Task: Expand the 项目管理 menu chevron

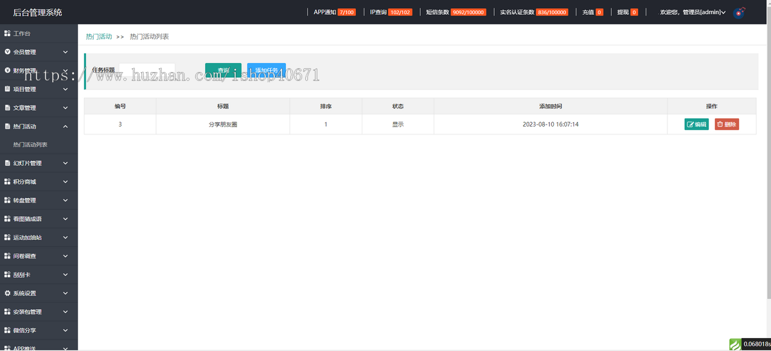Action: tap(66, 89)
